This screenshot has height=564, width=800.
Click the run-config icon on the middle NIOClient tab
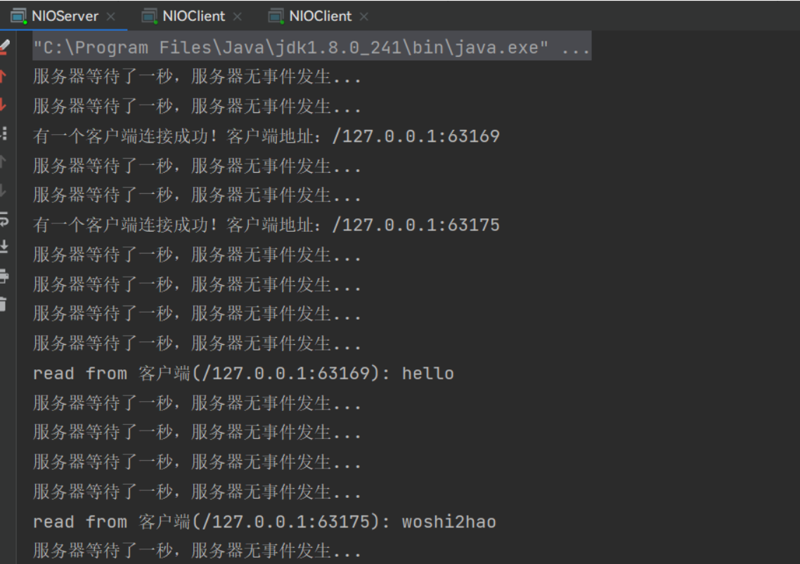click(149, 16)
